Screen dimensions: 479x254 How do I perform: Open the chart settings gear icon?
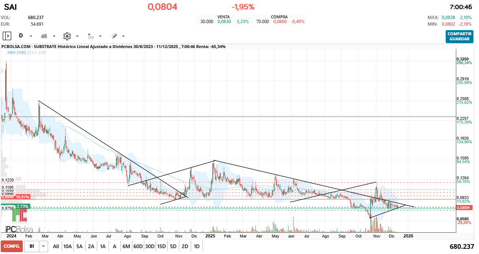(x=66, y=36)
